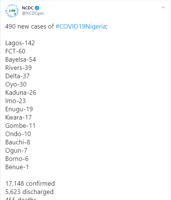This screenshot has height=200, width=171.
Task: Click the '5,623 discharged' text
Action: [x=29, y=192]
